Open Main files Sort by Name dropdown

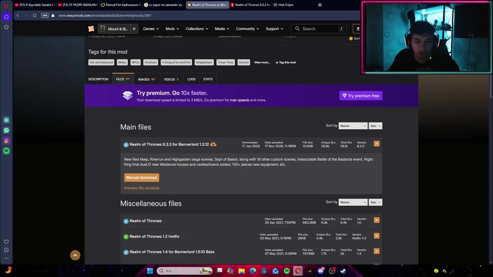353,126
